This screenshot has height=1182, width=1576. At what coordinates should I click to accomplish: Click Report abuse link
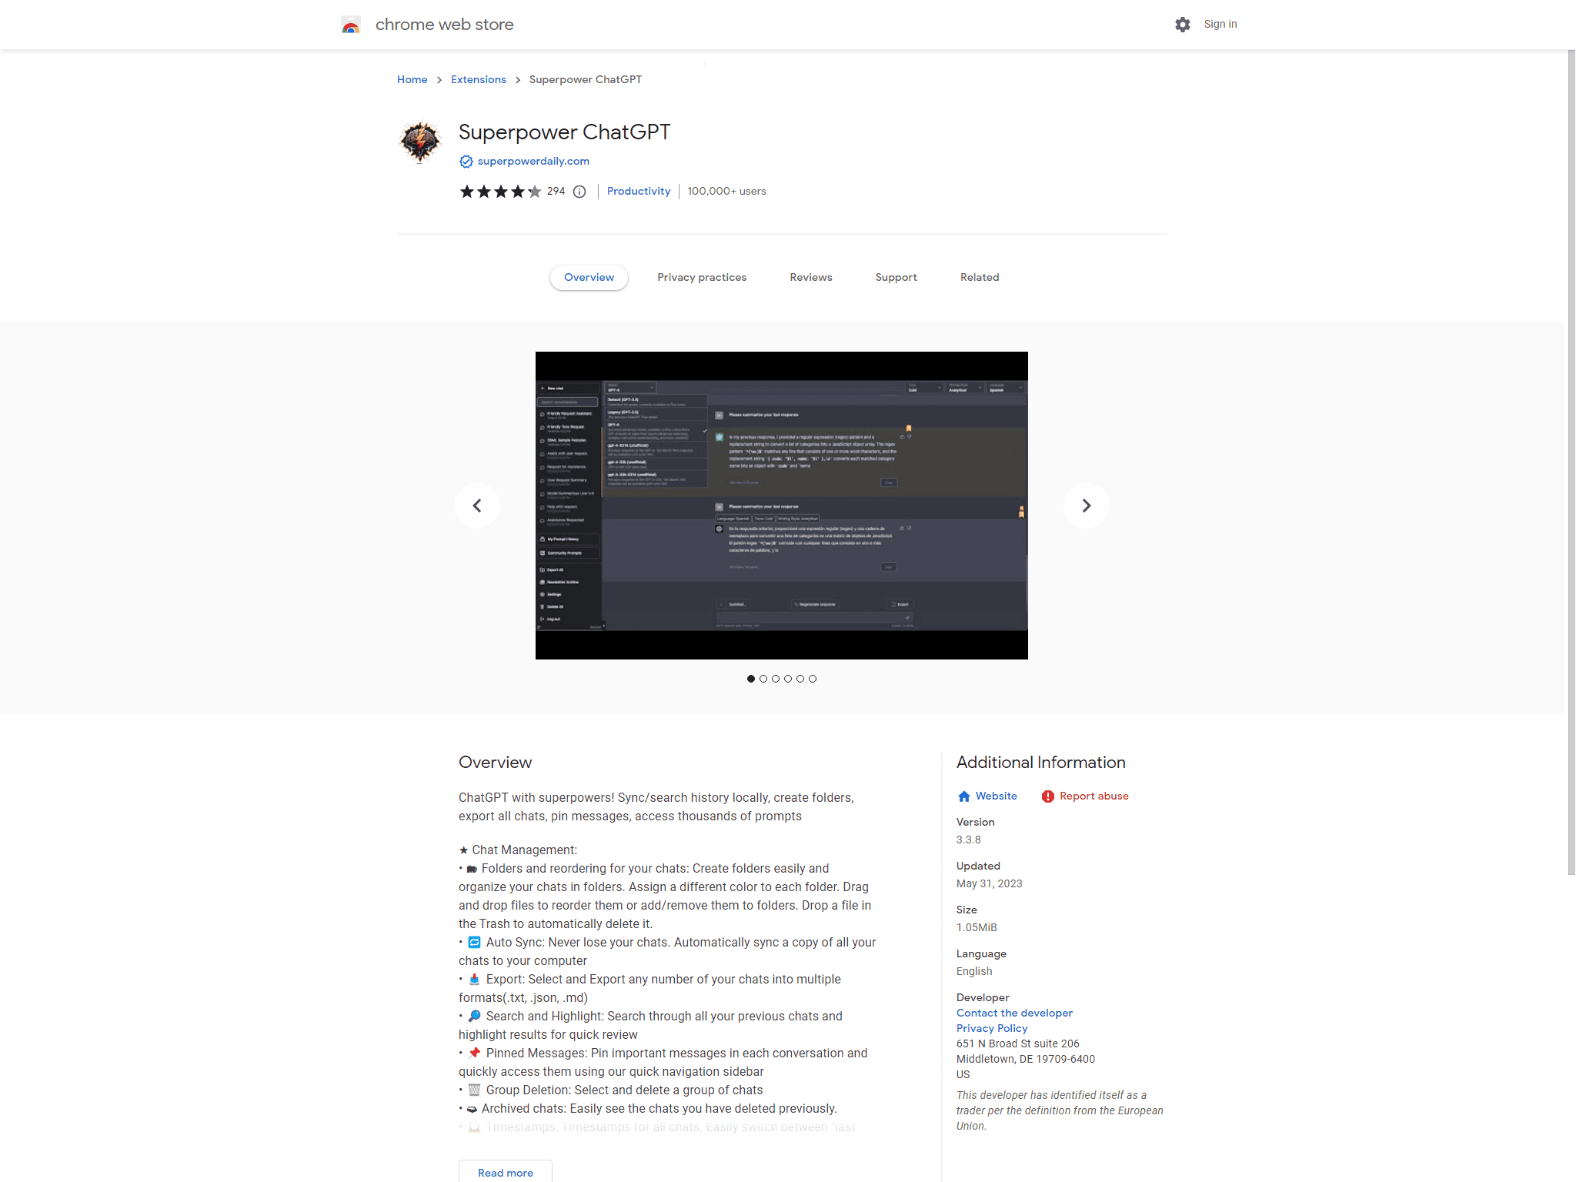pos(1094,796)
